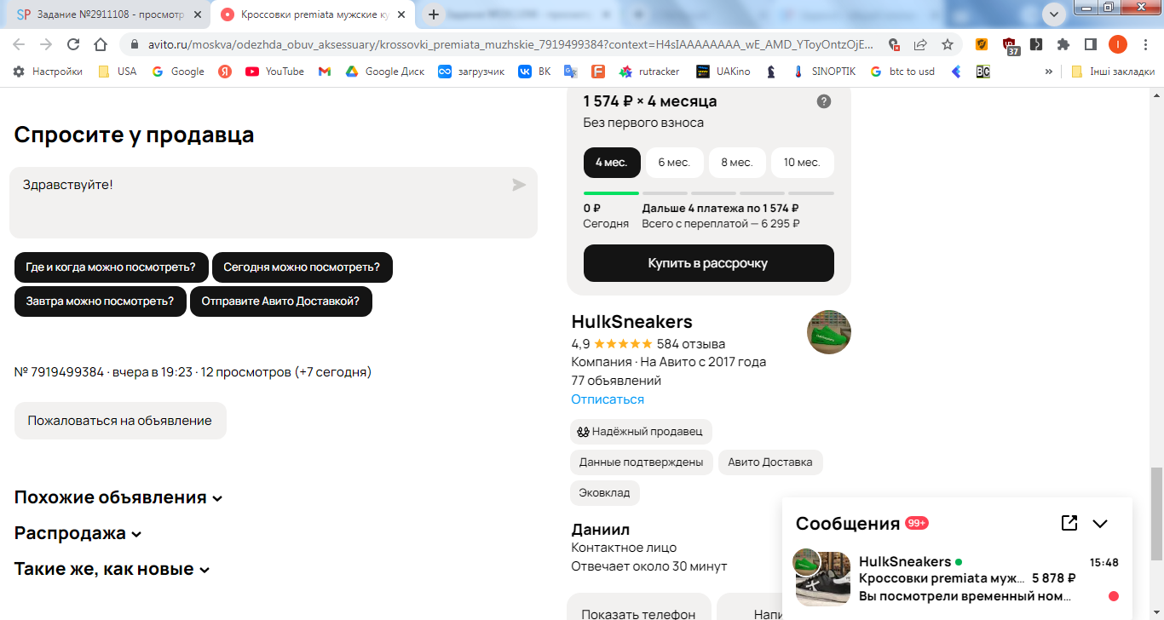Image resolution: width=1164 pixels, height=620 pixels.
Task: Toggle the browser side panel icon
Action: pos(1090,44)
